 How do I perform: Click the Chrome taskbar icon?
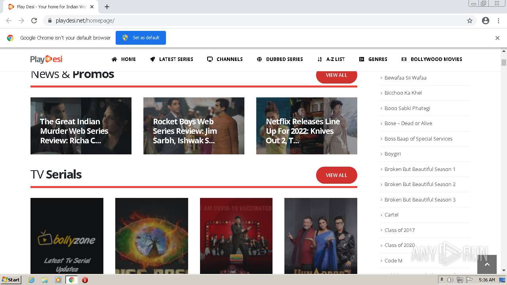tap(71, 280)
